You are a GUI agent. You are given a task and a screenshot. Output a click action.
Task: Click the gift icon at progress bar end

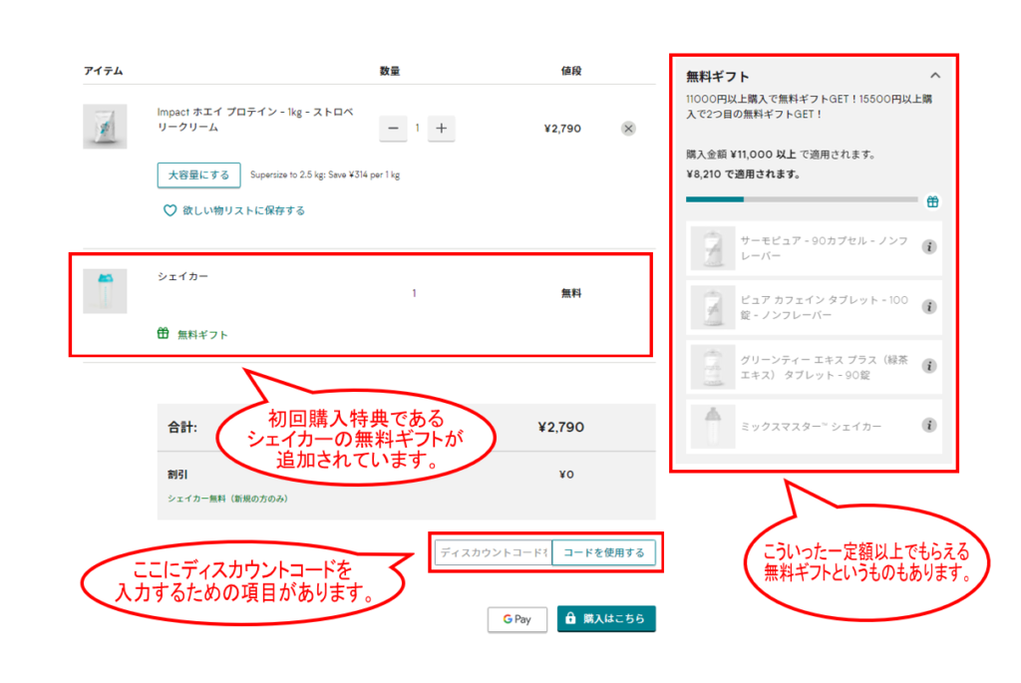click(932, 201)
